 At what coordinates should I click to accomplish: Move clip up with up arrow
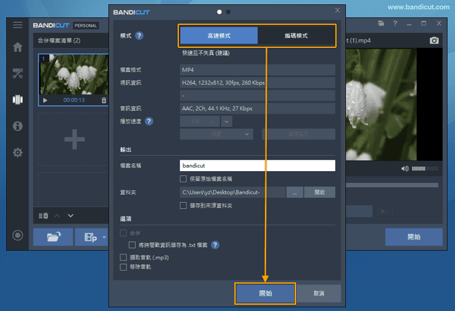tap(57, 216)
